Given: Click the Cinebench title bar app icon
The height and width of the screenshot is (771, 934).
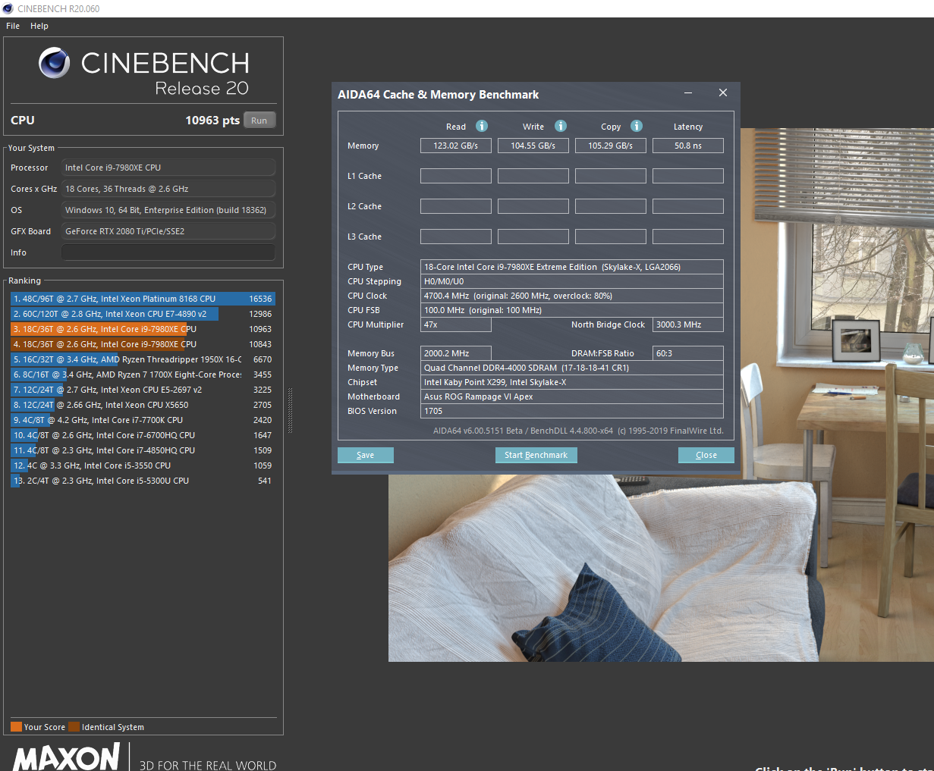Looking at the screenshot, I should (8, 8).
